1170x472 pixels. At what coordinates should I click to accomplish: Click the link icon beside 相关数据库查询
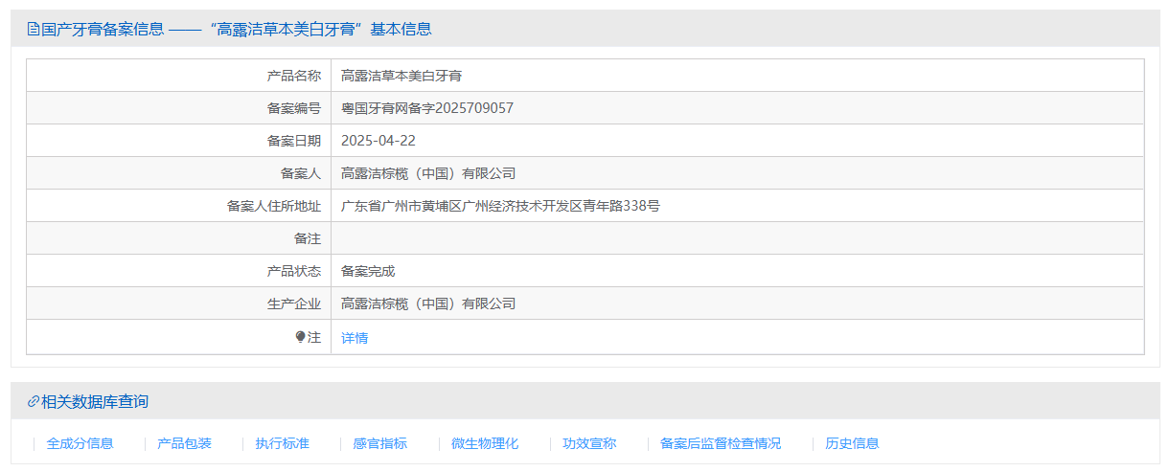34,401
